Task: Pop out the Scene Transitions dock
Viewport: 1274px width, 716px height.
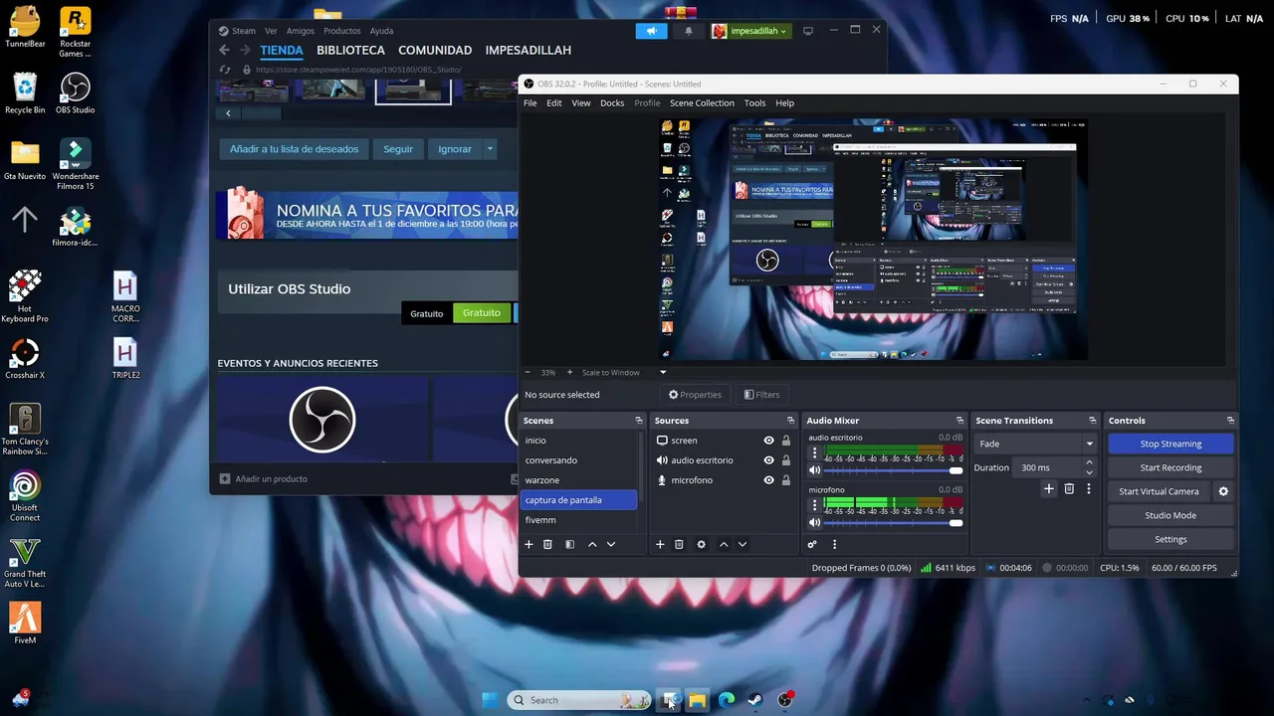Action: (x=1092, y=421)
